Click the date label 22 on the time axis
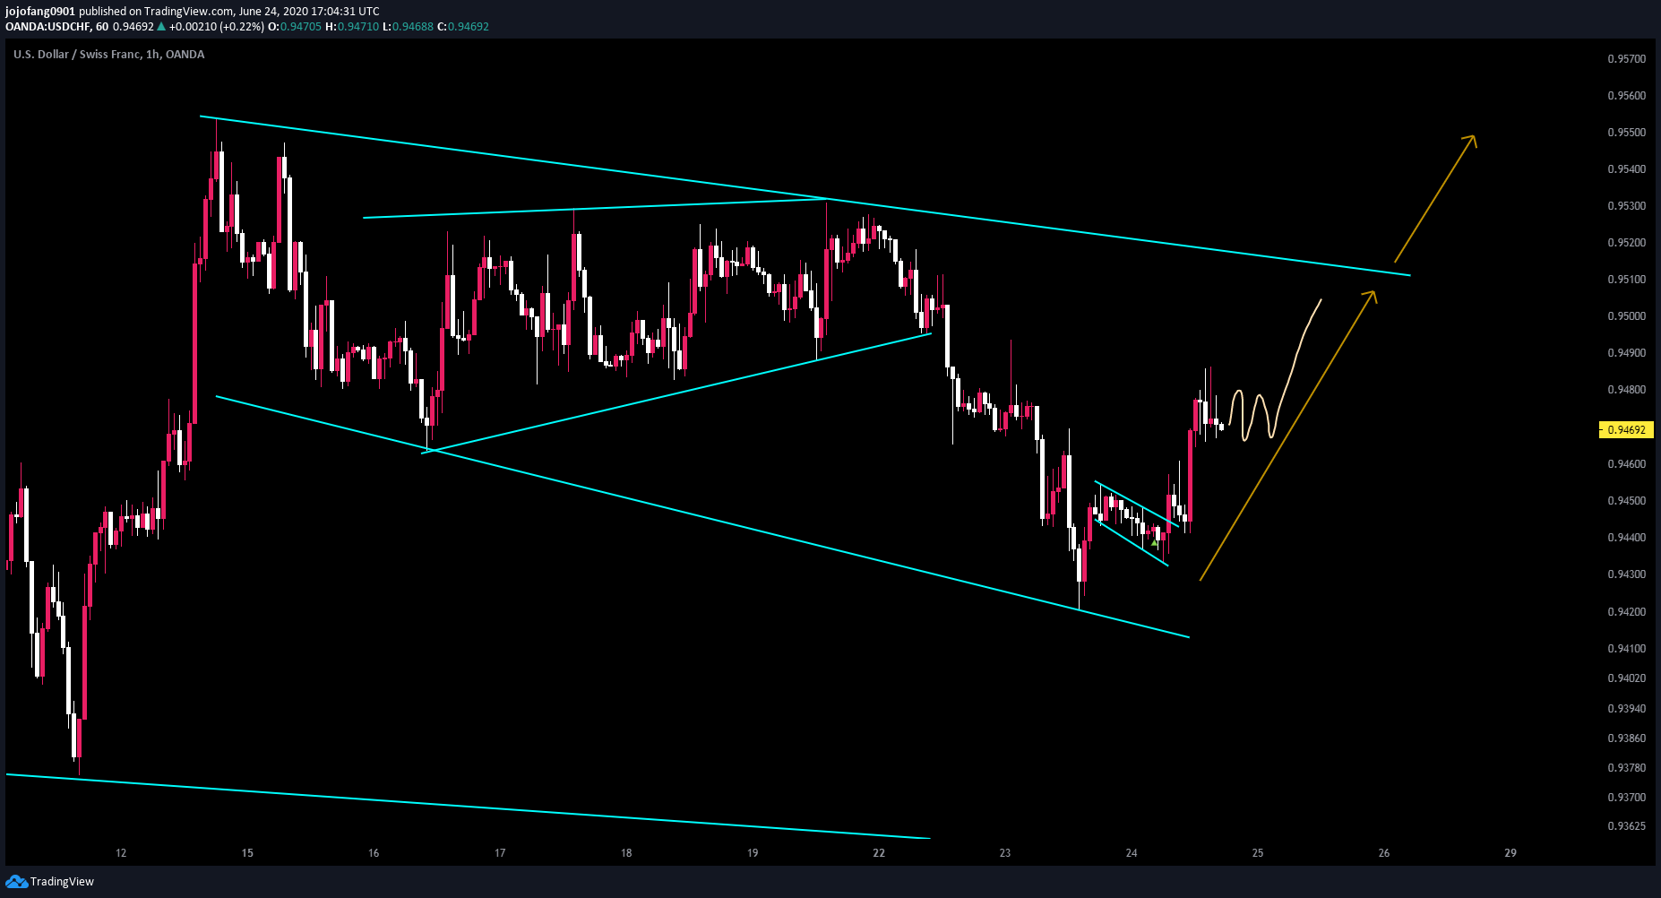Viewport: 1661px width, 898px height. 879,853
